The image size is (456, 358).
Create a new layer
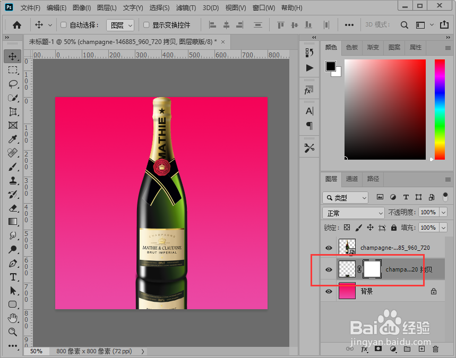421,349
